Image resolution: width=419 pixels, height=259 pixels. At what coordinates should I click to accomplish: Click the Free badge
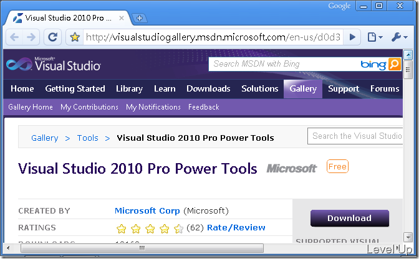(x=337, y=166)
